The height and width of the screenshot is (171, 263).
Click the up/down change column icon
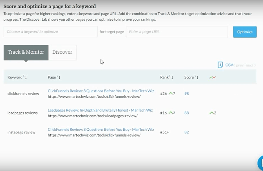[x=213, y=77]
